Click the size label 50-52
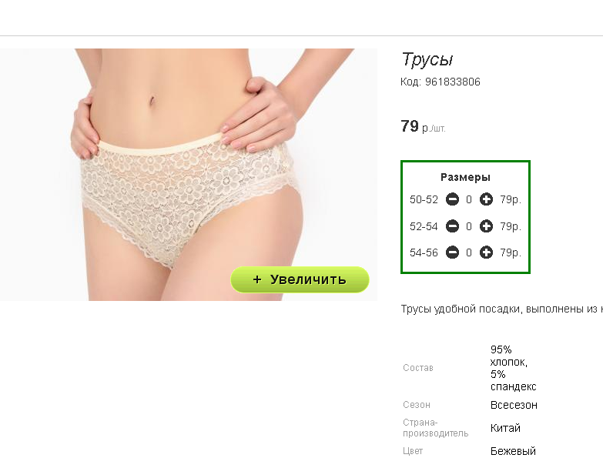This screenshot has width=603, height=468. [424, 200]
